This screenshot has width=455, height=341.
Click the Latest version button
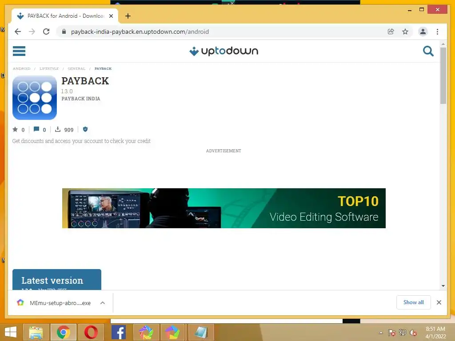click(x=57, y=280)
